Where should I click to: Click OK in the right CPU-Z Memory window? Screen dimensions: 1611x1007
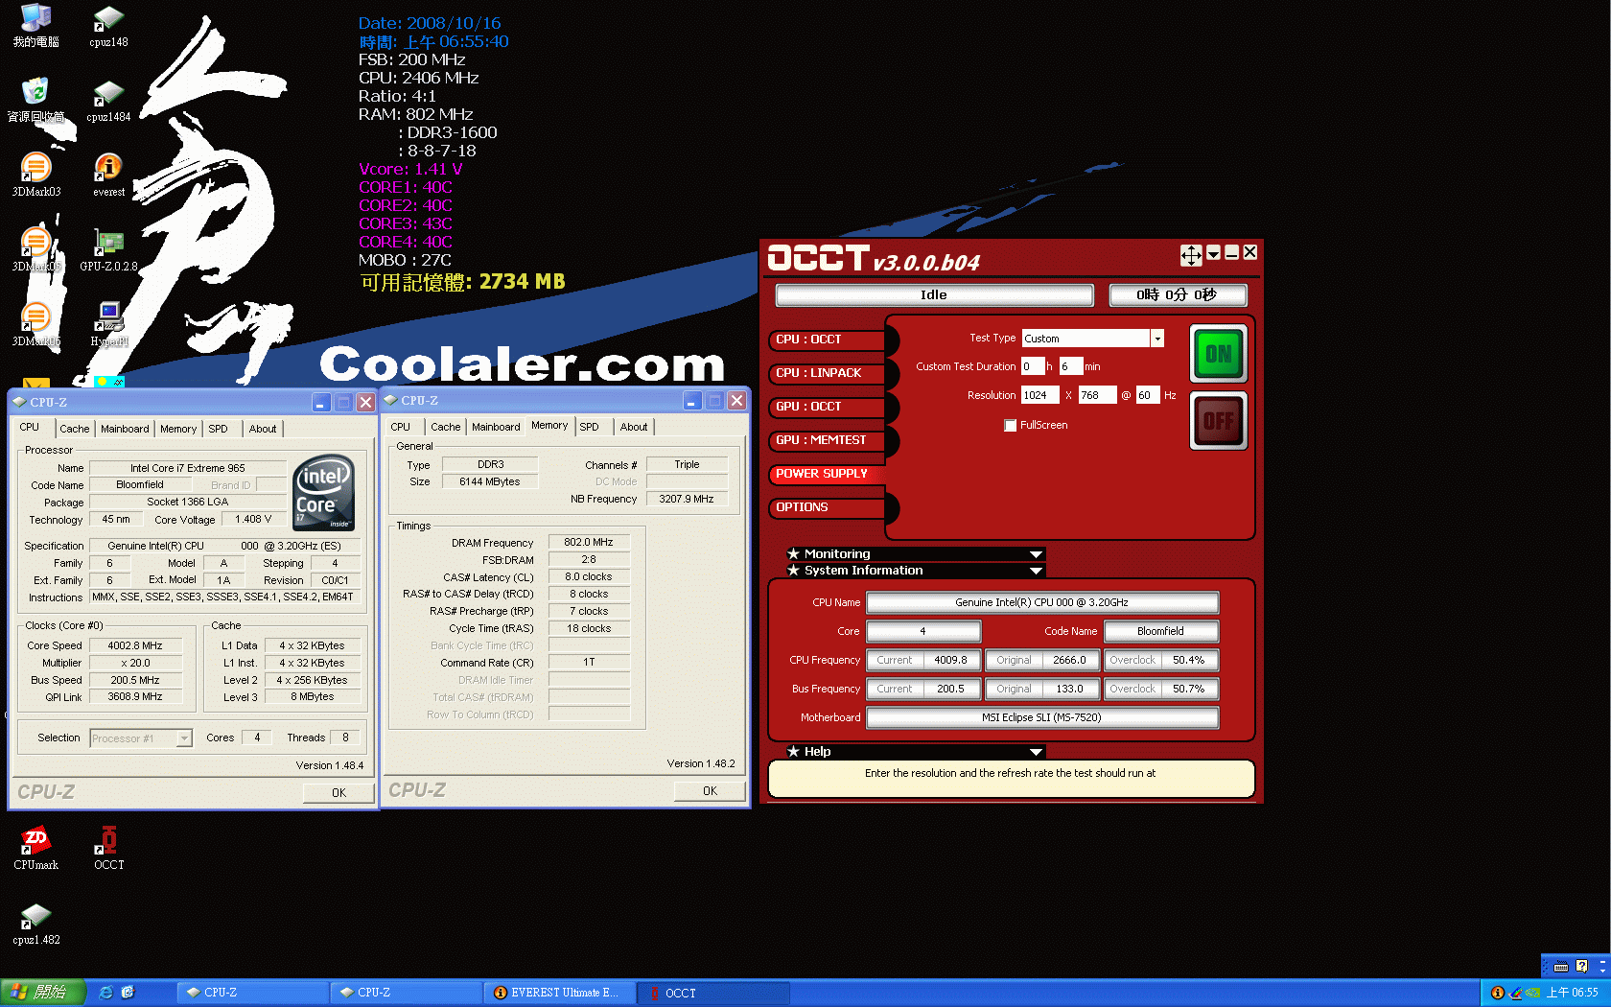(x=710, y=791)
